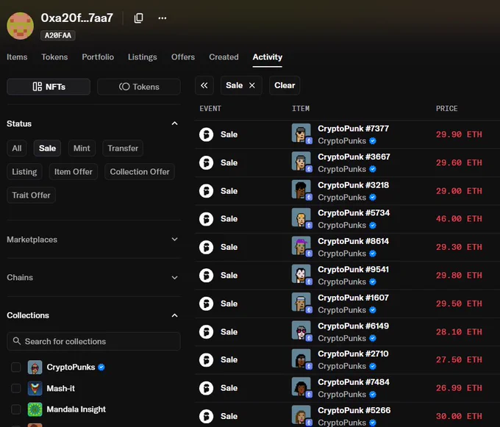Click the 0xa20f...7aa7 address title

(77, 18)
